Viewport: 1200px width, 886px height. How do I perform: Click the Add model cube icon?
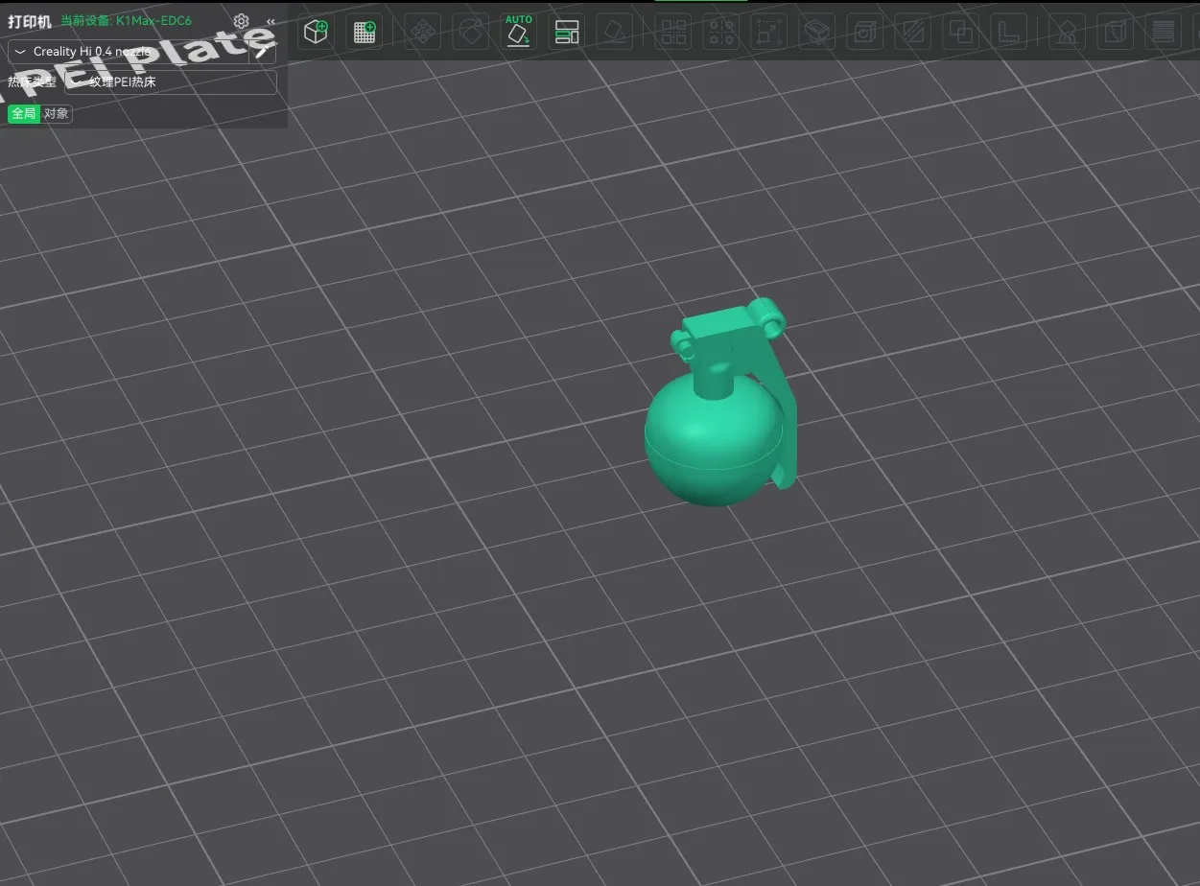tap(316, 32)
